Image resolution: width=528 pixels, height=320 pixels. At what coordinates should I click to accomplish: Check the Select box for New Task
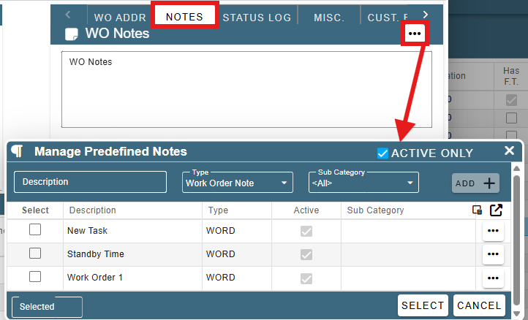[x=35, y=230]
